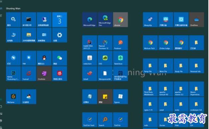
Task: Open the apache-maven-3.3 folder tile
Action: point(181,89)
